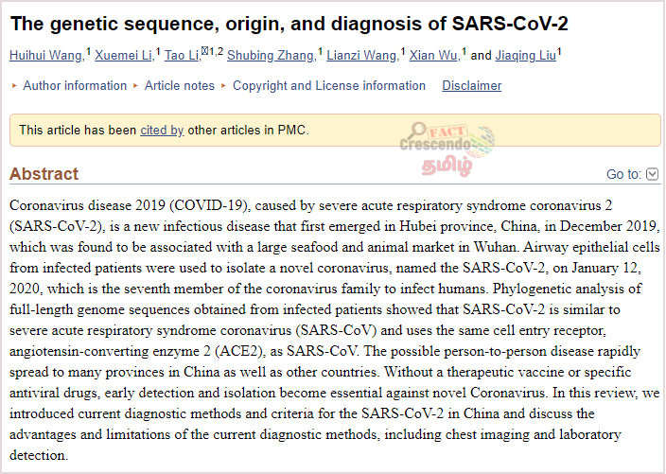Open author link Xian Wu
Screen dimensions: 666x474
434,55
